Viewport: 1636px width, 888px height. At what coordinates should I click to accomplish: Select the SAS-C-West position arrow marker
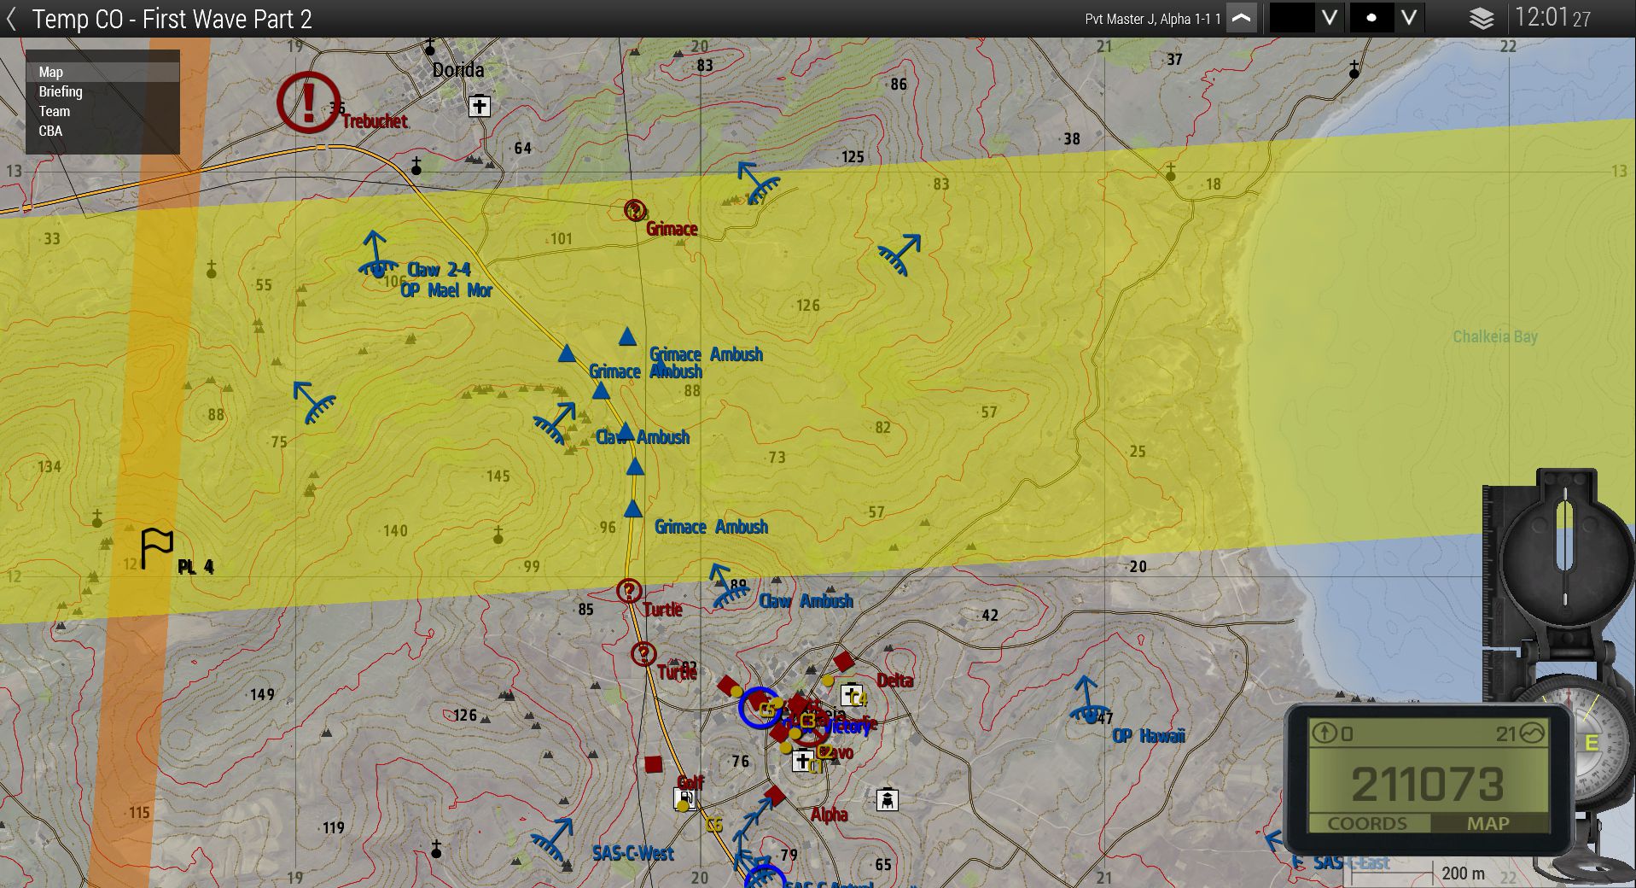[x=553, y=839]
